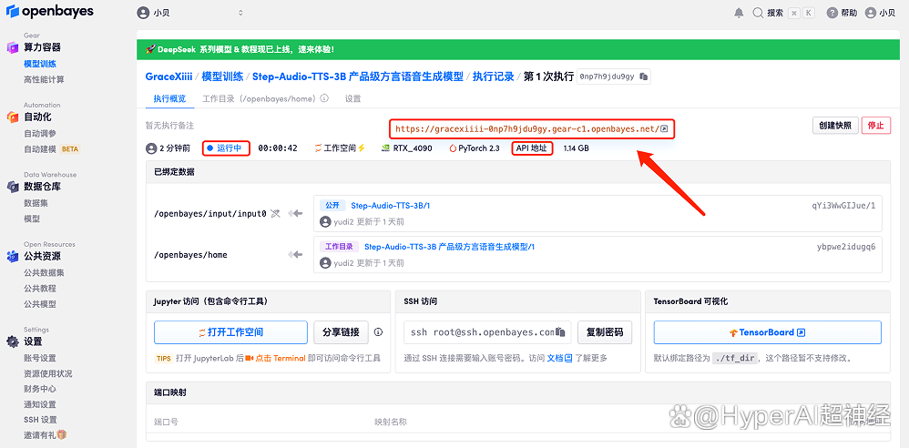Screen dimensions: 909x448
Task: Click the yudi2 avatar under Step-Audio-TTS-3B/1
Action: pyautogui.click(x=325, y=221)
